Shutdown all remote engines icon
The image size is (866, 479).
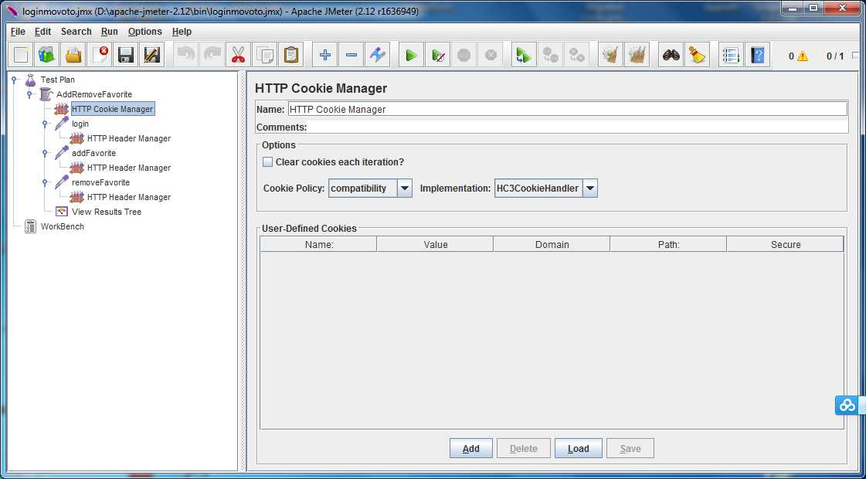click(576, 55)
